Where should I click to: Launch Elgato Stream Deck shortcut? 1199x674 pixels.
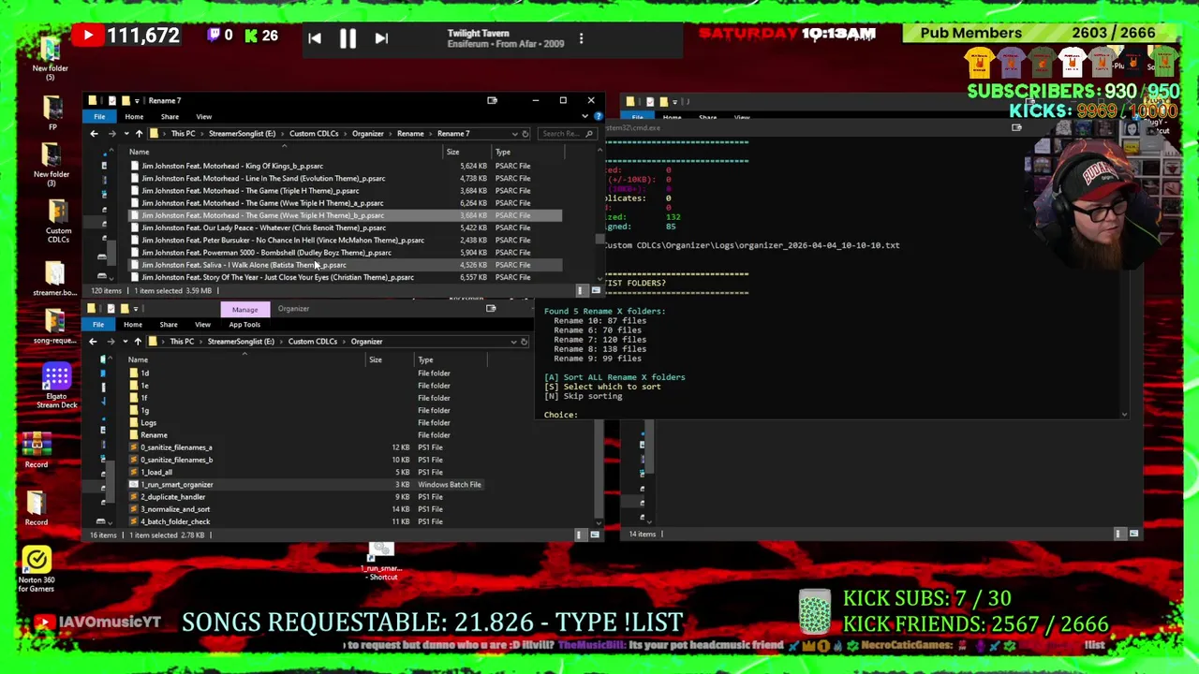(x=56, y=386)
